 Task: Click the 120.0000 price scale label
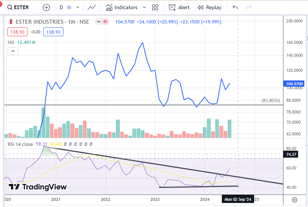tap(294, 70)
